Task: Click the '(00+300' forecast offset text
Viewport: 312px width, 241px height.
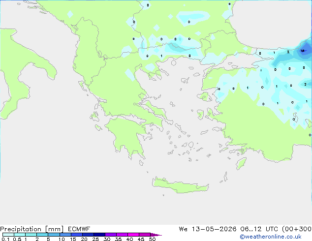Action: [297, 229]
